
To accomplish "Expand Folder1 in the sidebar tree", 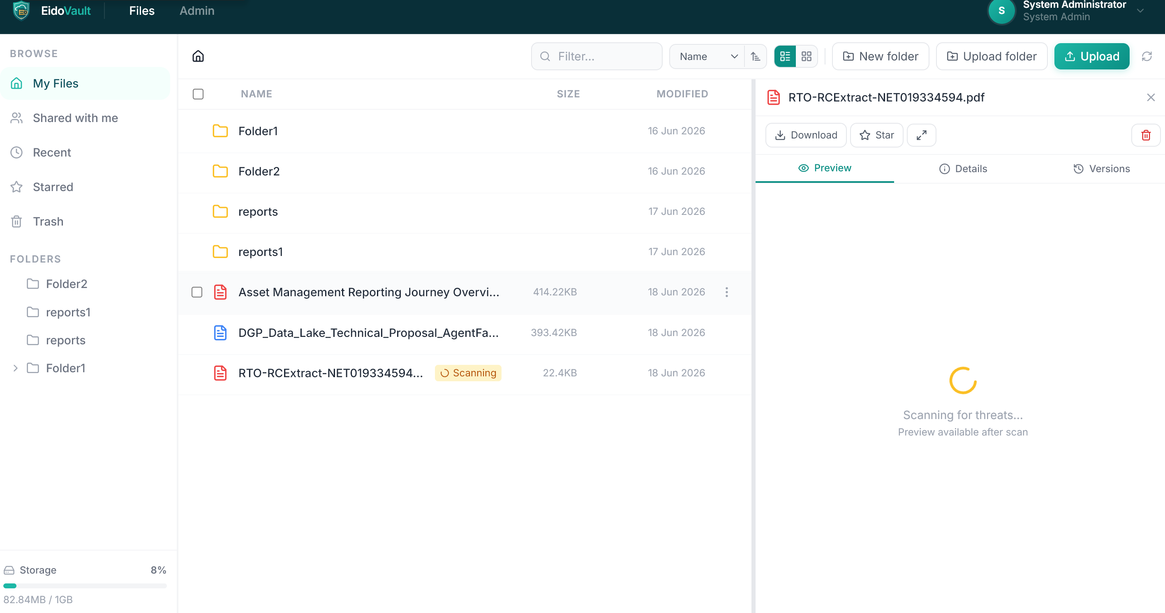I will 15,368.
